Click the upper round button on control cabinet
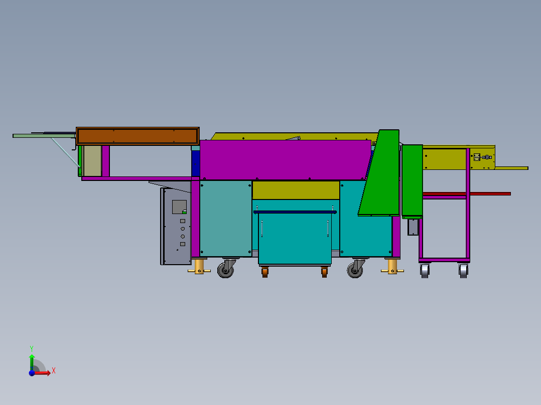 coord(183,229)
